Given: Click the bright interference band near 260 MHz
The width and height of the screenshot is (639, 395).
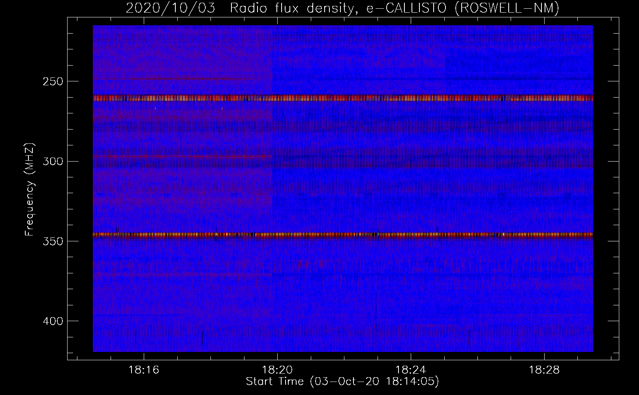Looking at the screenshot, I should (343, 98).
